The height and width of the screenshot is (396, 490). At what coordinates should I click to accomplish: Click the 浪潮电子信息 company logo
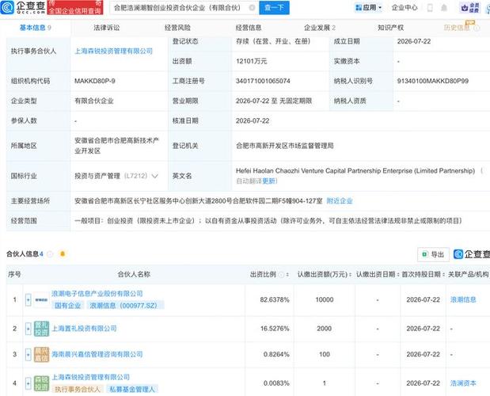pyautogui.click(x=41, y=299)
